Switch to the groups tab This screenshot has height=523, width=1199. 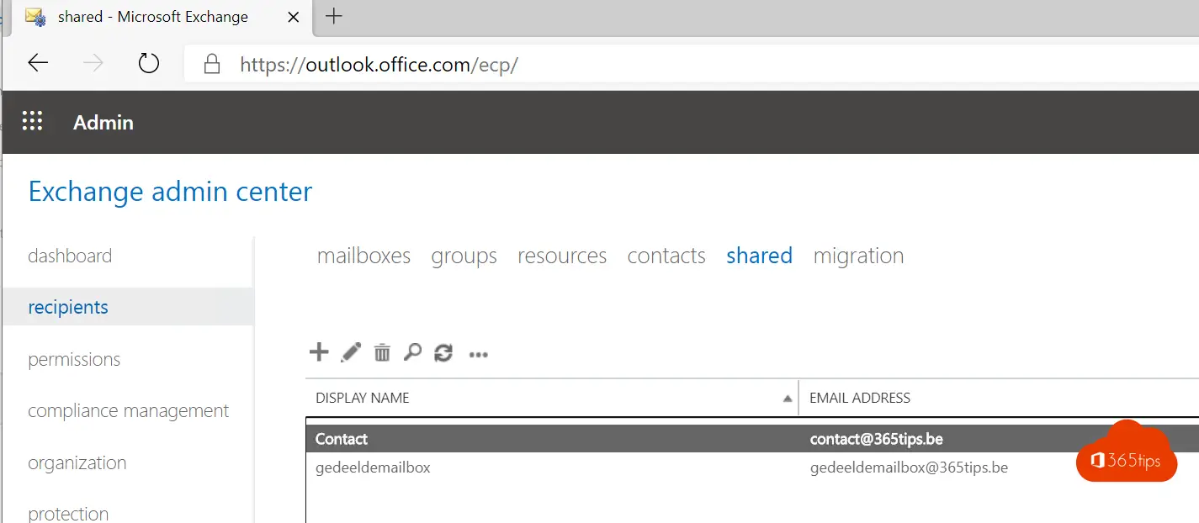coord(464,256)
